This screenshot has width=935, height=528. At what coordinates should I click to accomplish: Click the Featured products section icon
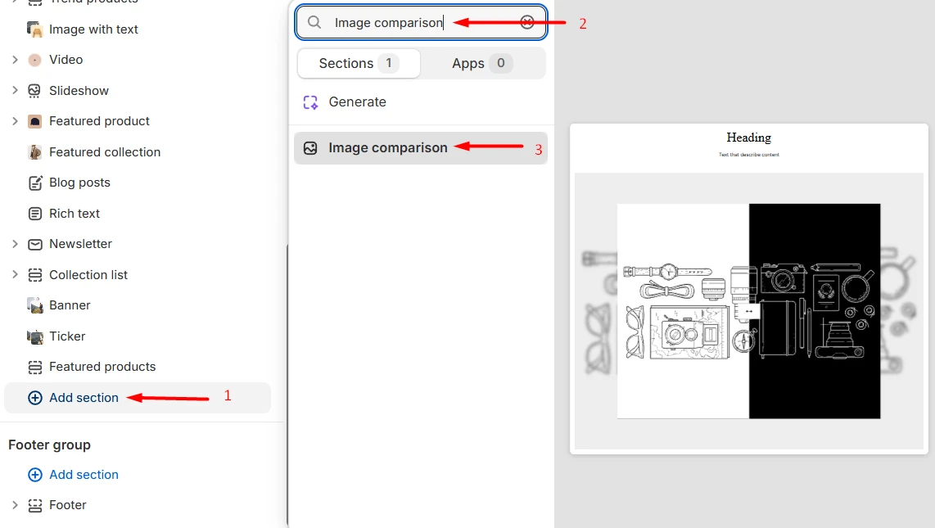pos(35,367)
